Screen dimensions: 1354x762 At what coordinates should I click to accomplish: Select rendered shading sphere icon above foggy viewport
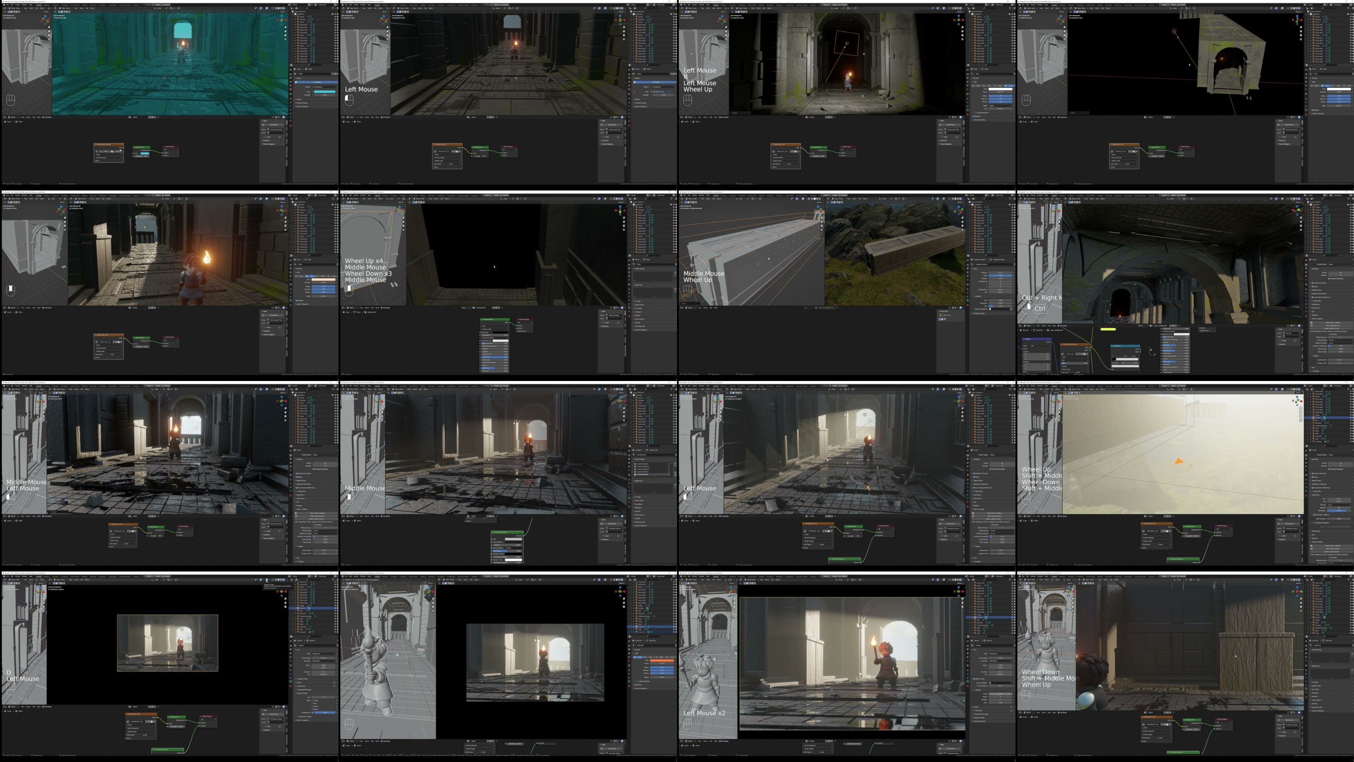point(1299,389)
